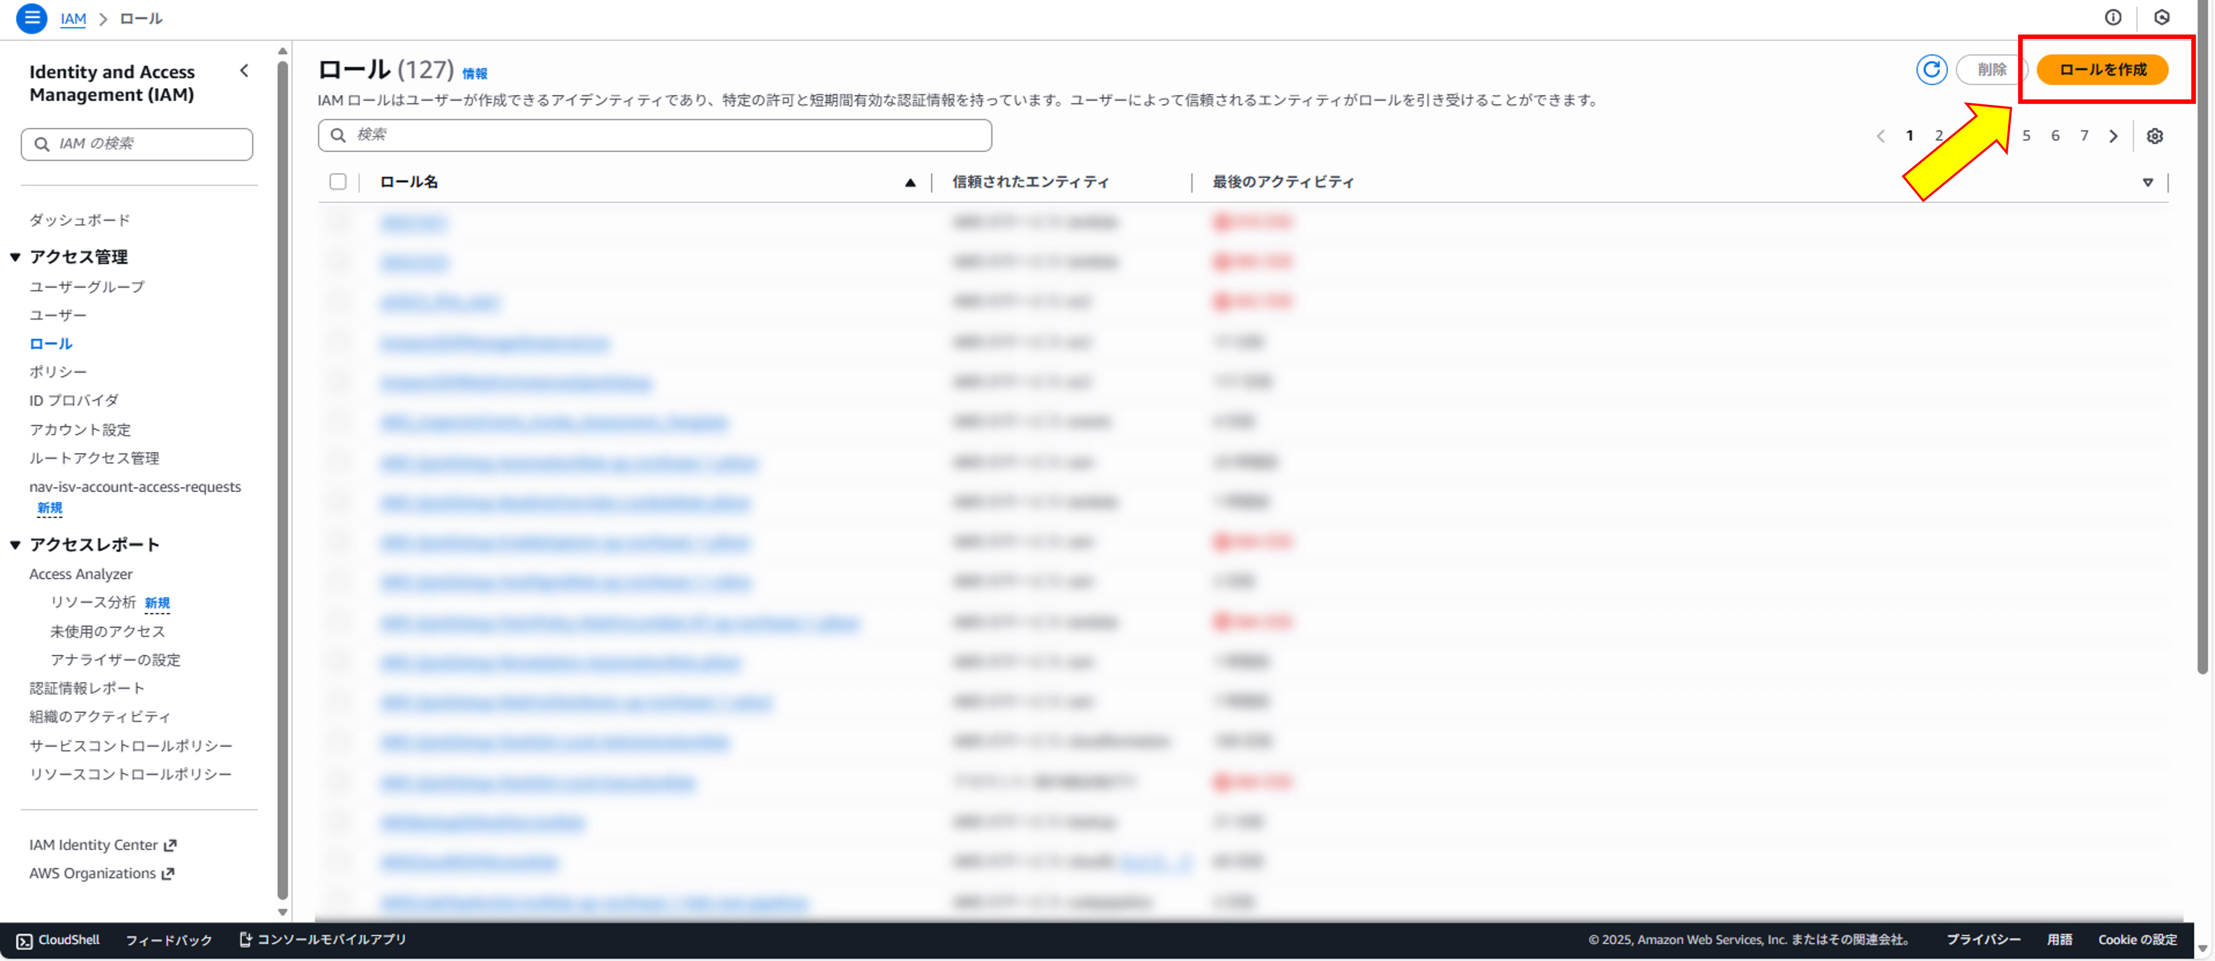Open 組織のアクティビティ in sidebar
2215x961 pixels.
coord(100,717)
